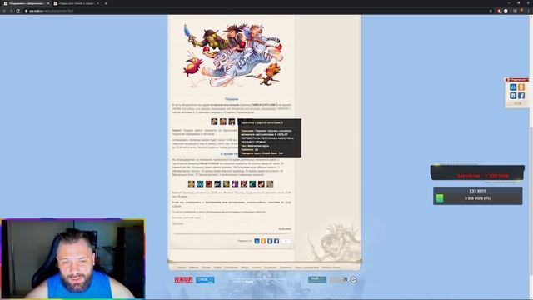This screenshot has height=300, width=533.
Task: Click the cartoon characters illustration
Action: [233, 55]
